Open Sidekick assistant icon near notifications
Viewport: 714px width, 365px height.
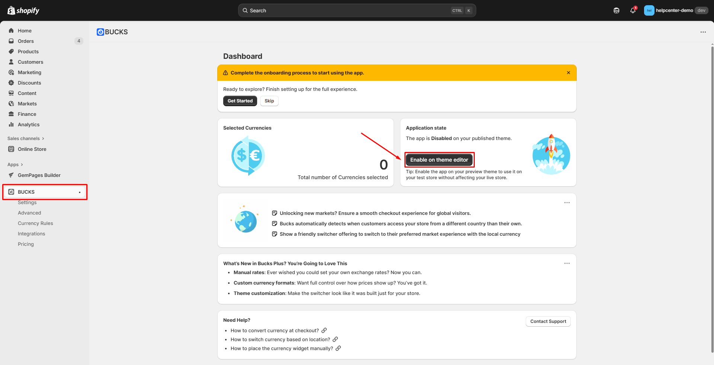click(x=617, y=10)
